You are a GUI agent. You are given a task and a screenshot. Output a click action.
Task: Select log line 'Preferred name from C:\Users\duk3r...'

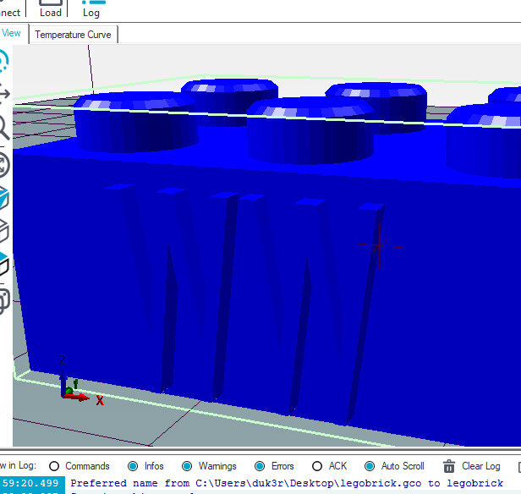pyautogui.click(x=287, y=483)
